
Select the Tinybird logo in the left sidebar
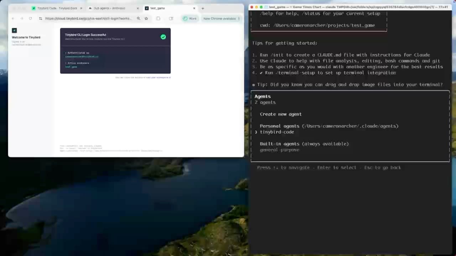[14, 30]
